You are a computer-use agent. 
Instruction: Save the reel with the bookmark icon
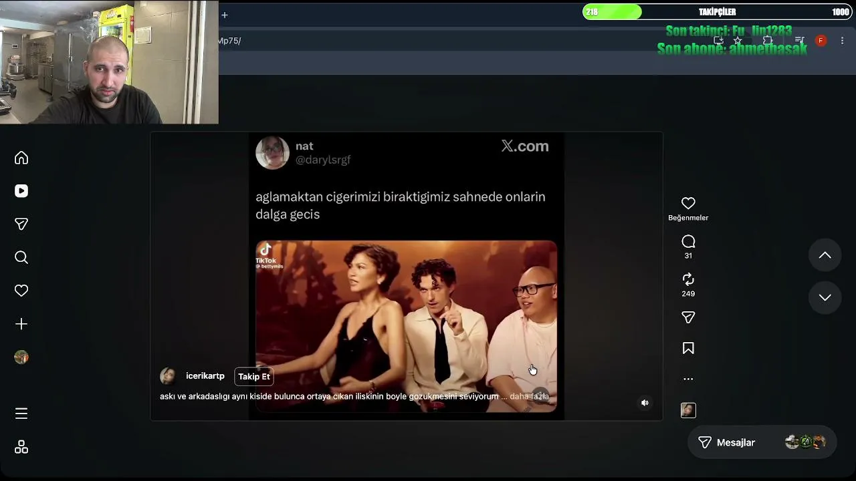688,348
